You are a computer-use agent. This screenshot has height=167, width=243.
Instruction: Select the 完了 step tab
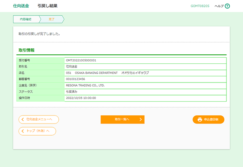(x=52, y=19)
